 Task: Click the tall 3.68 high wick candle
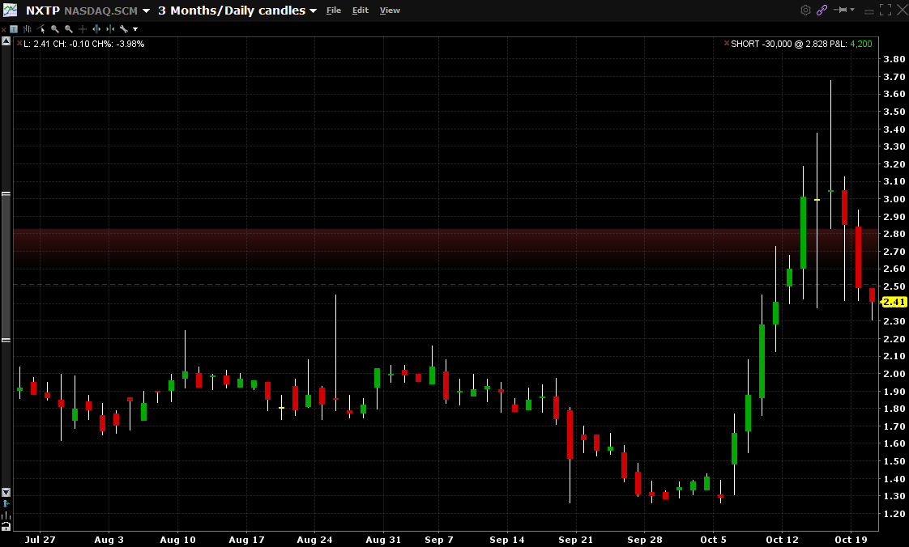[830, 154]
